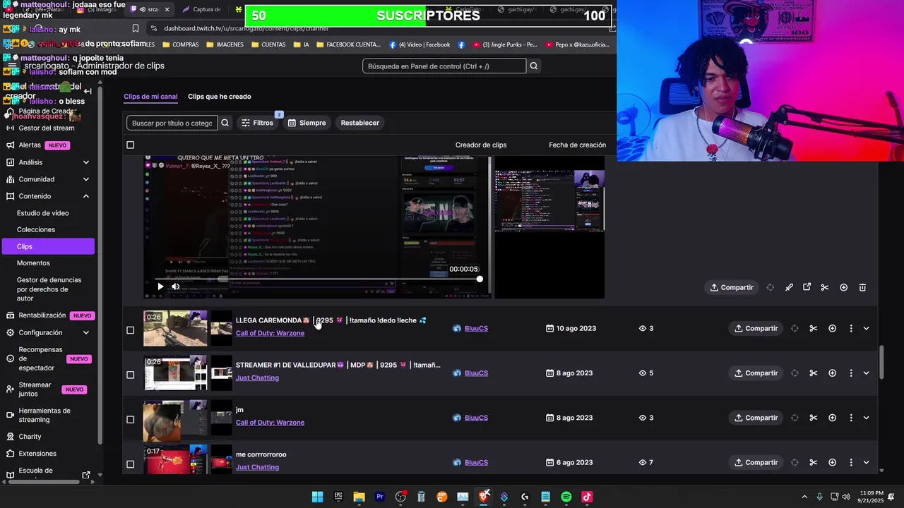Trim the expanded clip with scissors icon

coord(824,287)
